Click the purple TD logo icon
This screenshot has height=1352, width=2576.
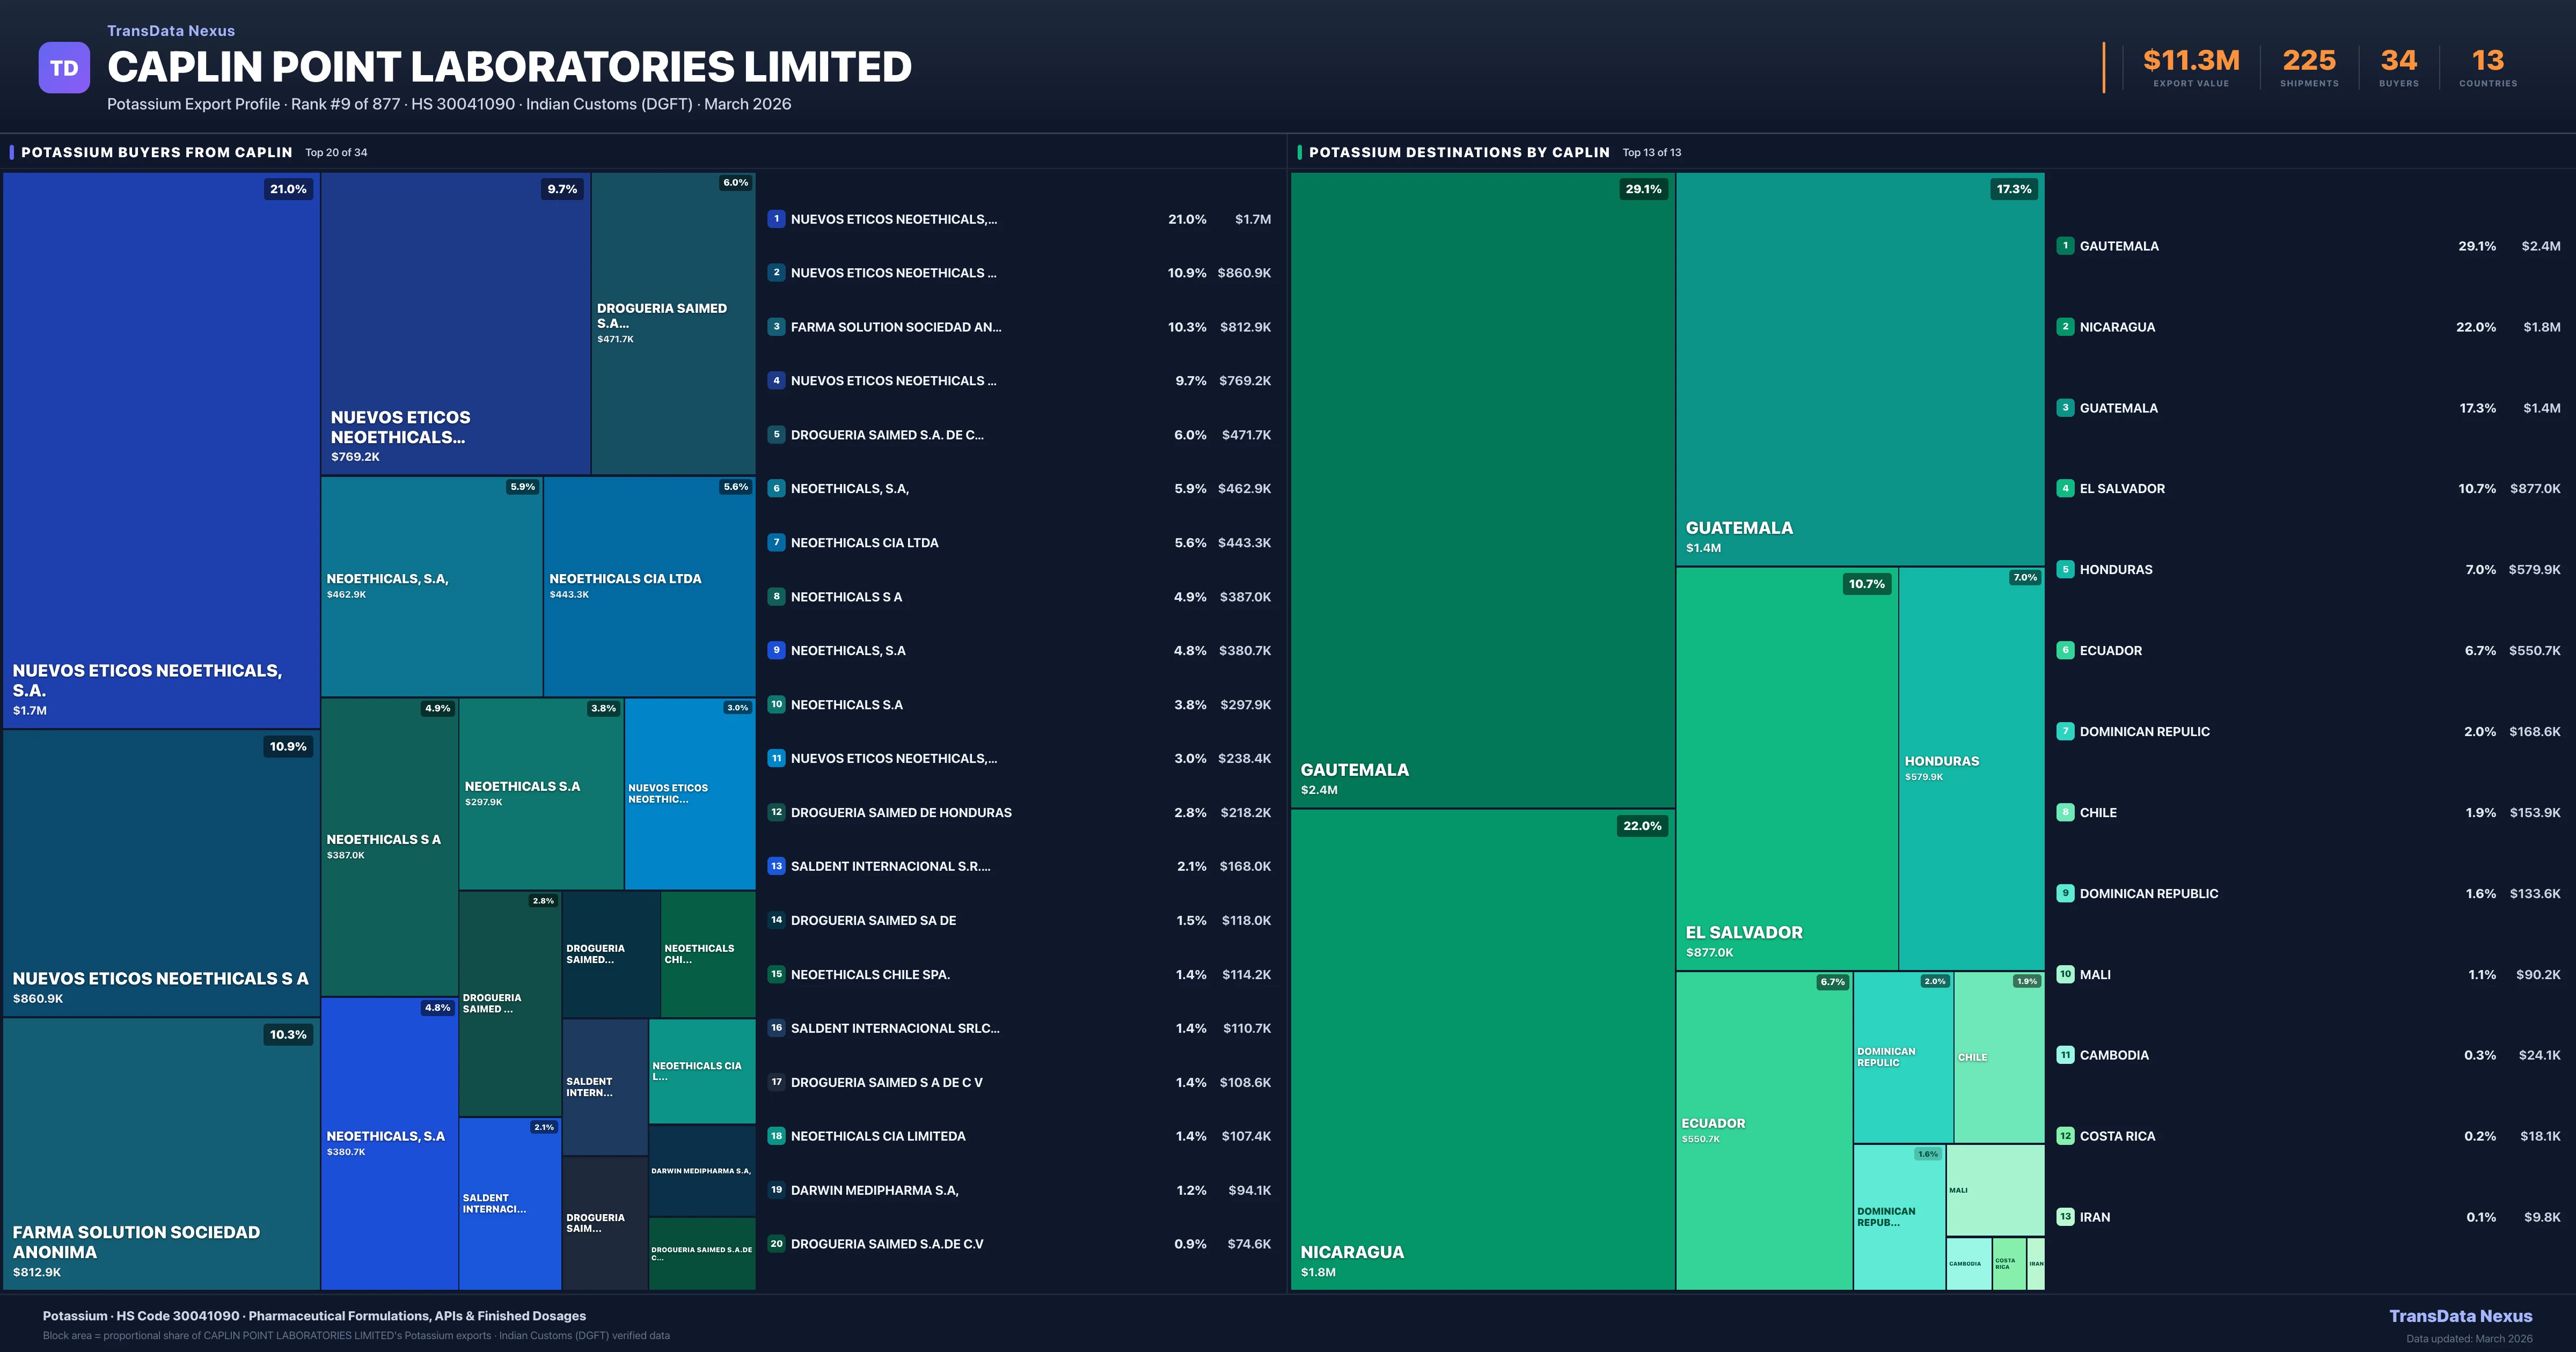tap(64, 68)
